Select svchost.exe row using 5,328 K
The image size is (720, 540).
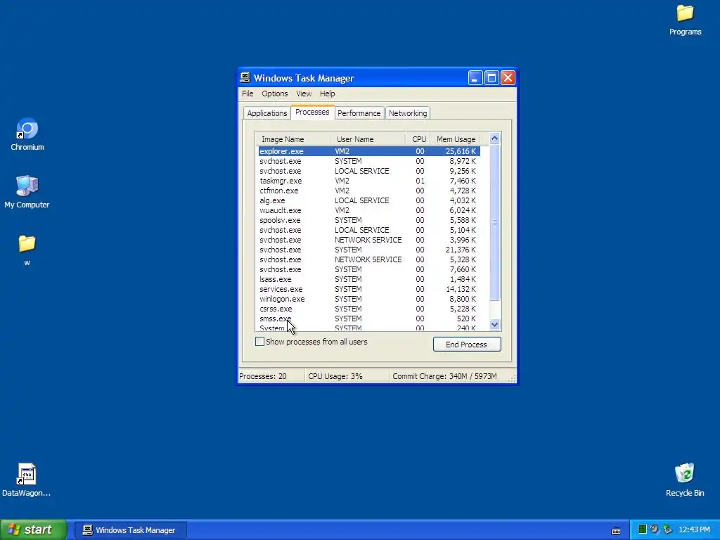368,259
